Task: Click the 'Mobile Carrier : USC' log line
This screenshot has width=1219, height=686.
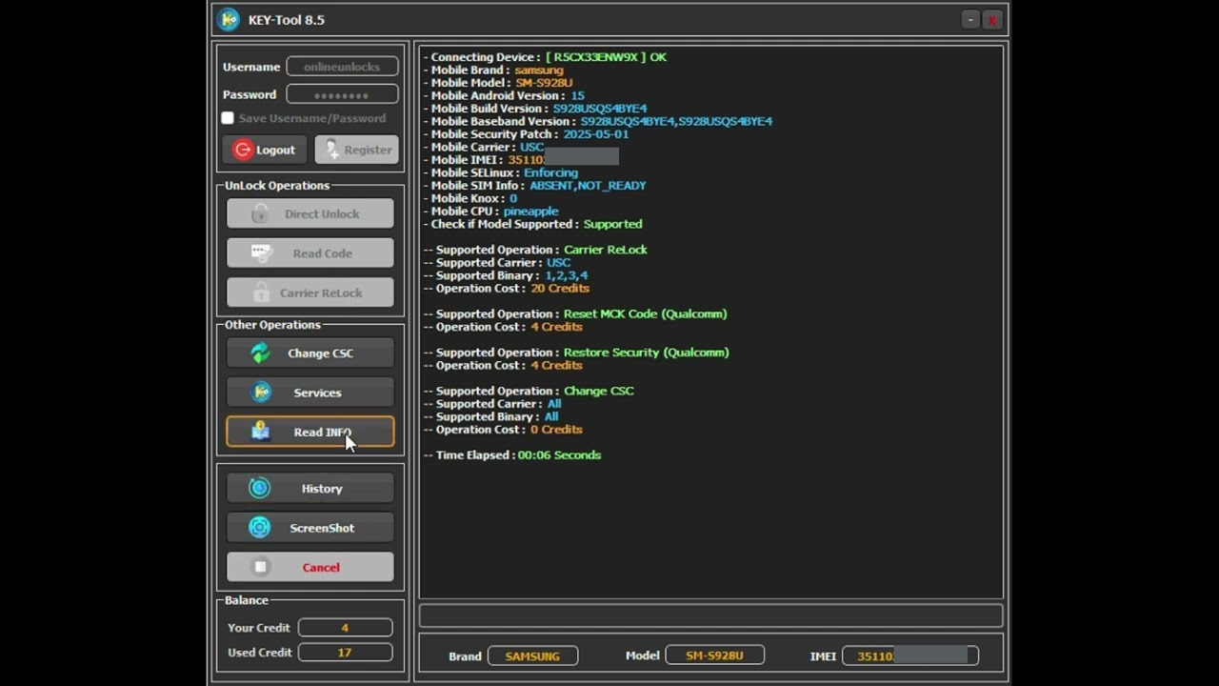Action: (484, 147)
